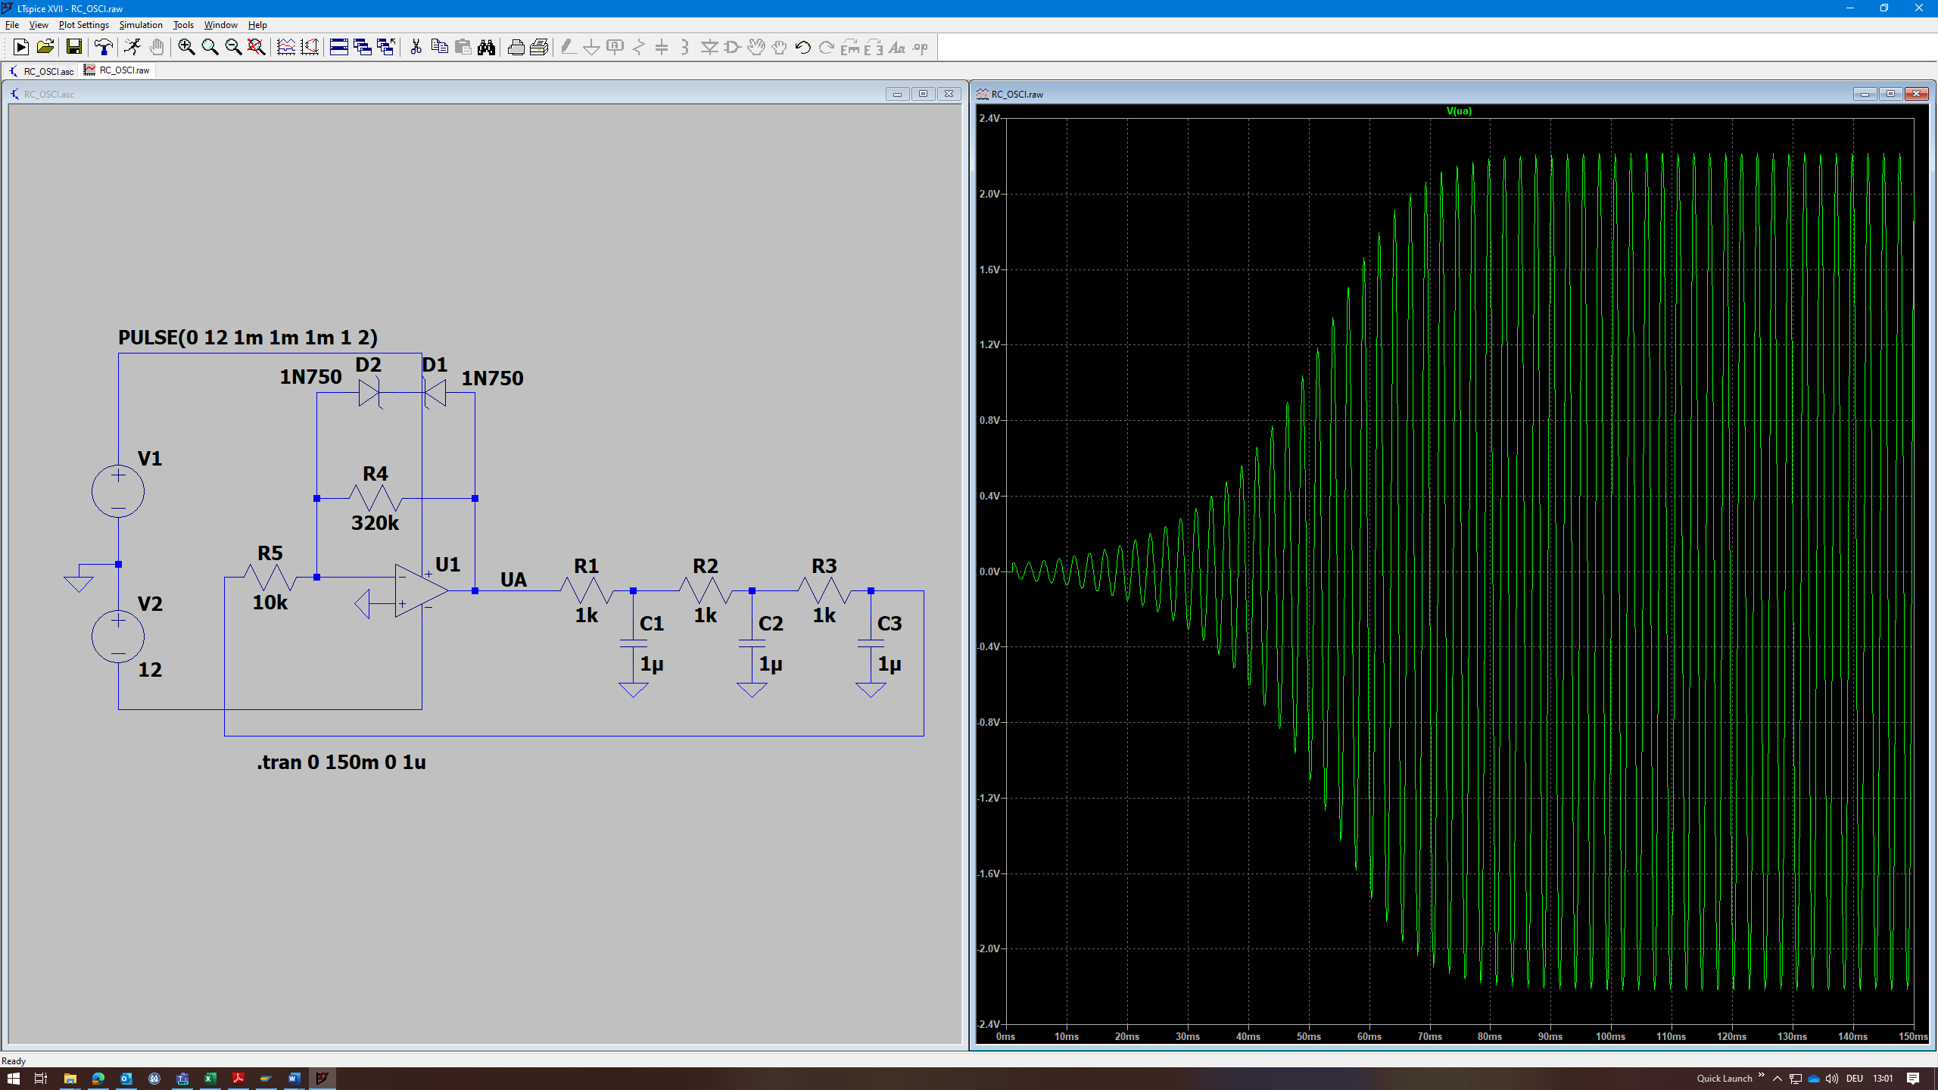Click the Draw Wire pencil icon
The width and height of the screenshot is (1938, 1090).
click(569, 47)
